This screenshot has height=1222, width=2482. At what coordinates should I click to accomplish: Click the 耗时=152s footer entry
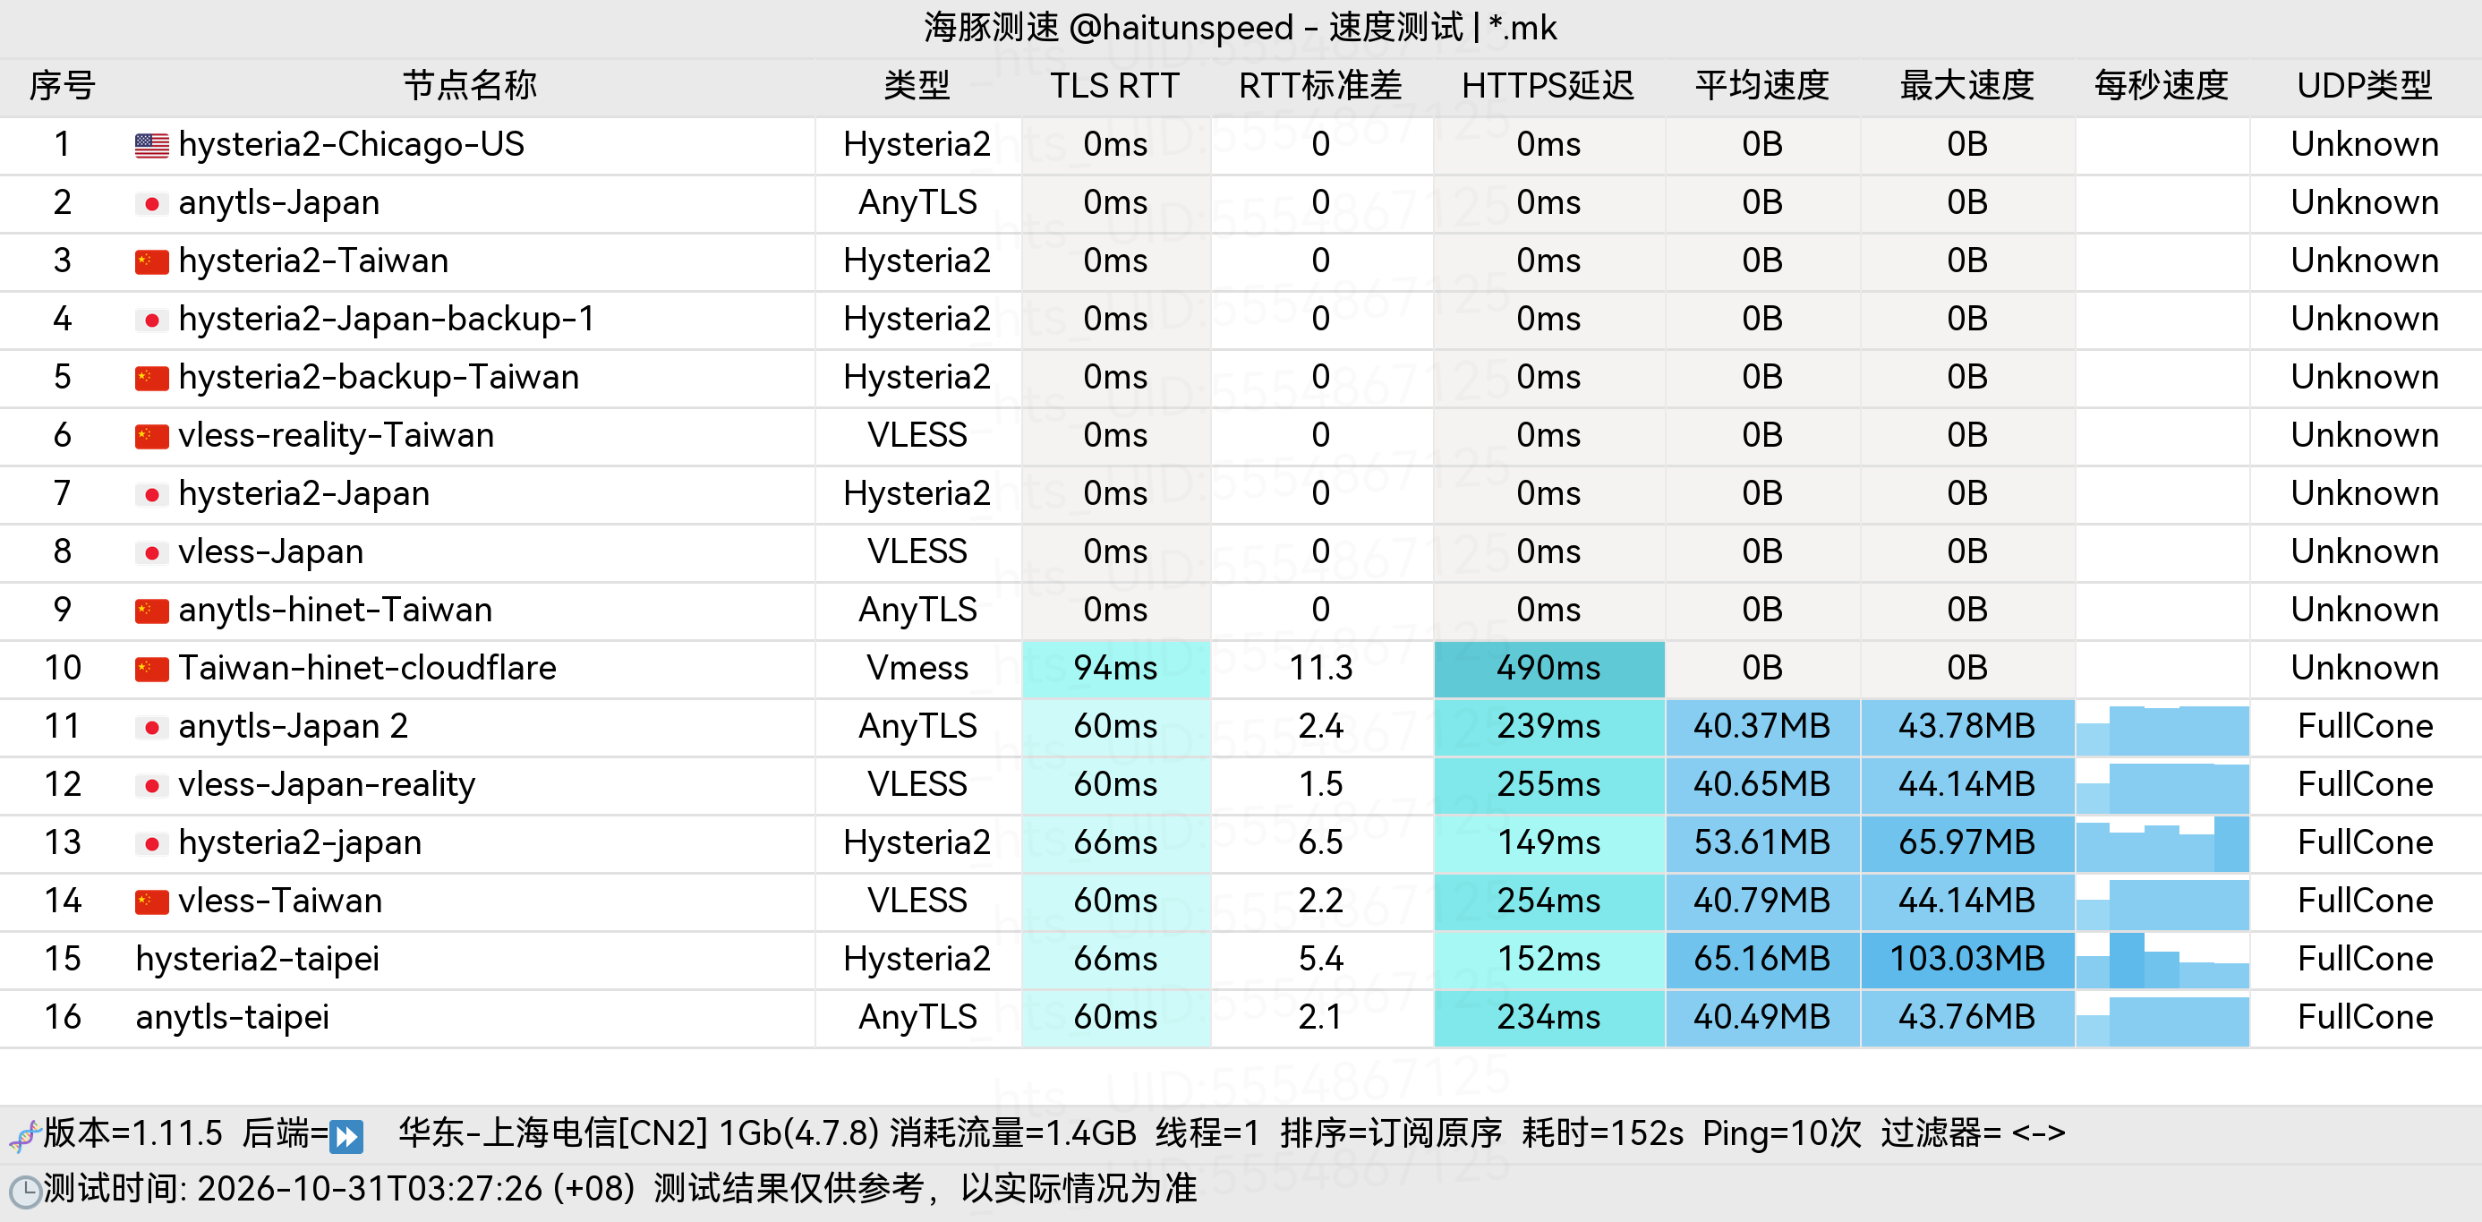(x=1602, y=1134)
